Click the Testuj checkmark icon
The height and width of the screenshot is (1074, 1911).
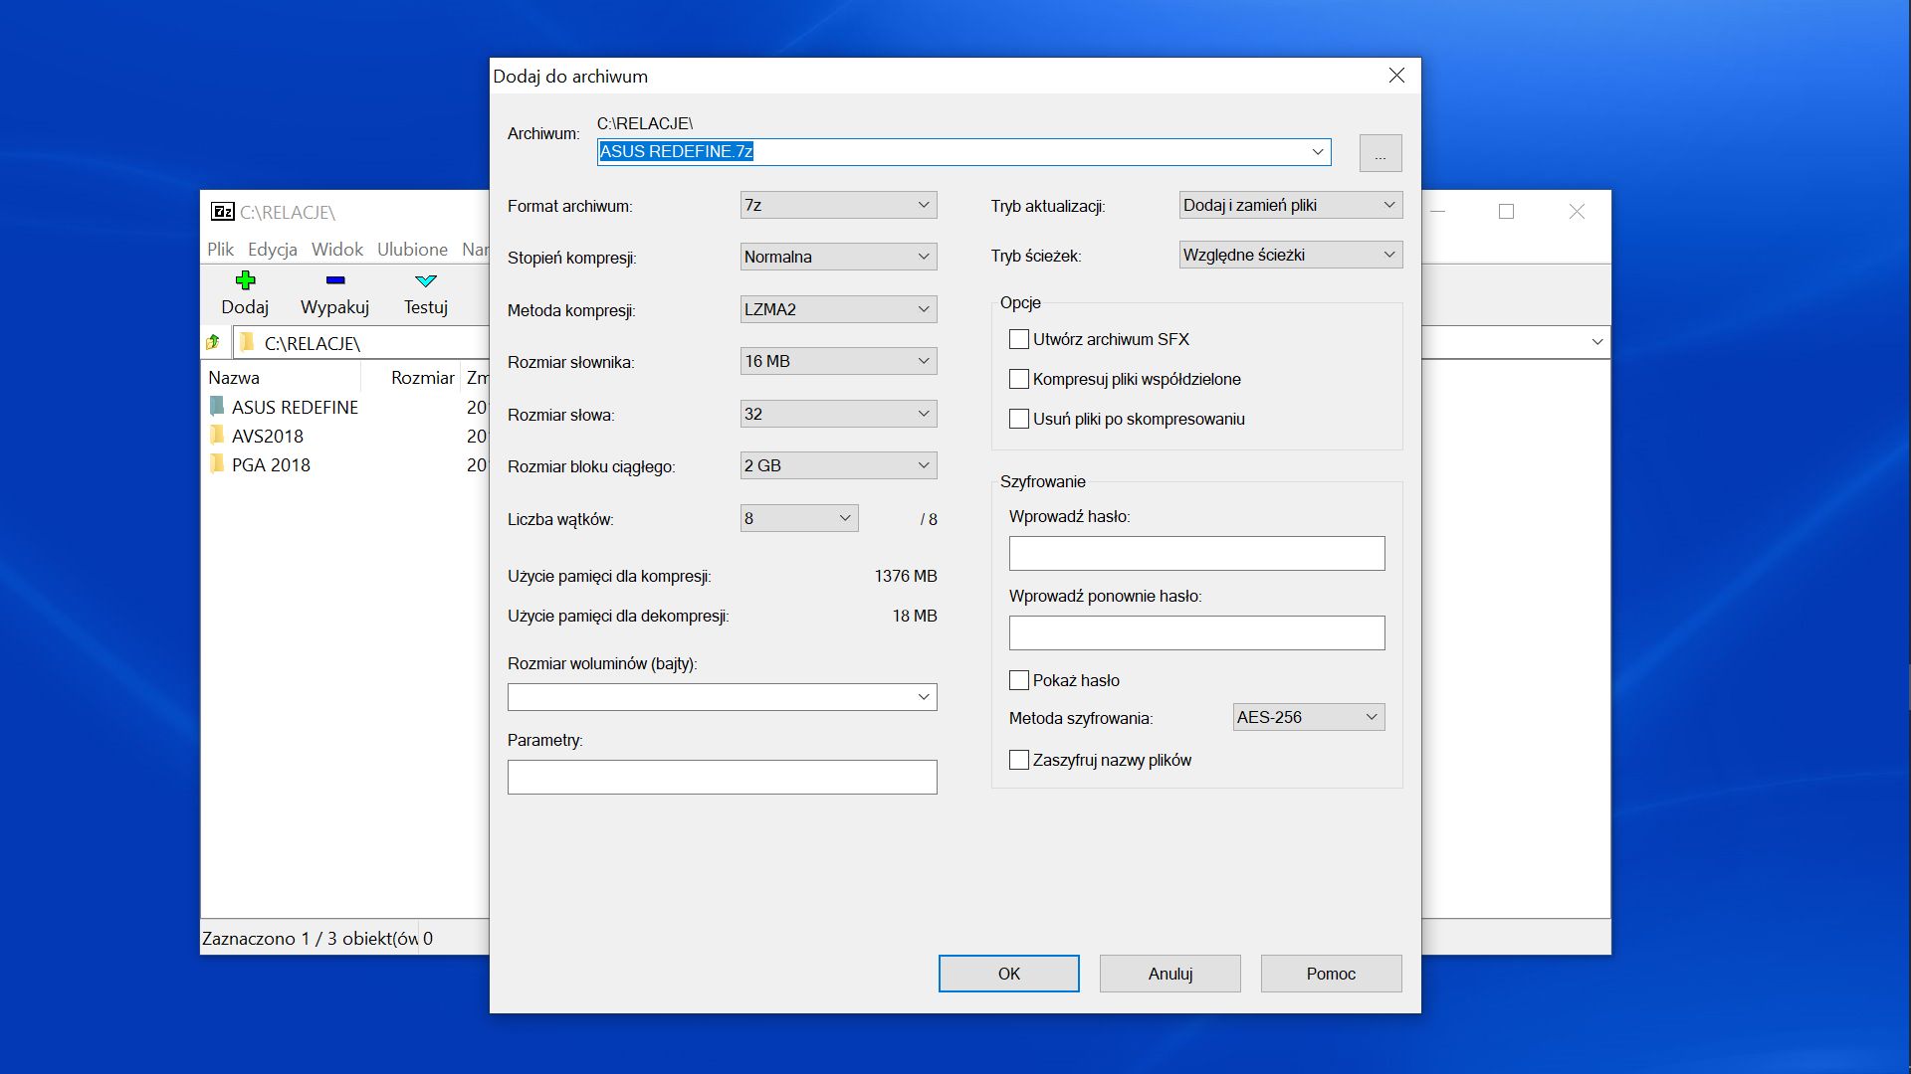[426, 280]
